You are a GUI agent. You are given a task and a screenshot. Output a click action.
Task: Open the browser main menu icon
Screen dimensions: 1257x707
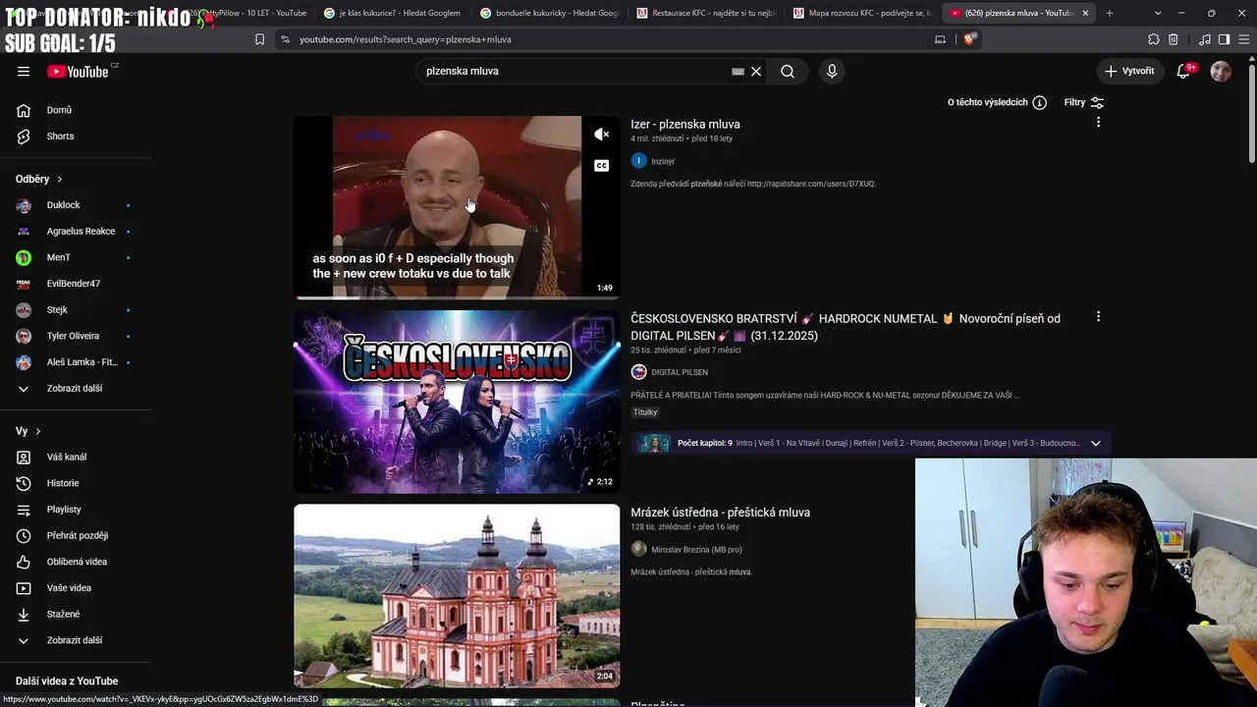click(1243, 39)
